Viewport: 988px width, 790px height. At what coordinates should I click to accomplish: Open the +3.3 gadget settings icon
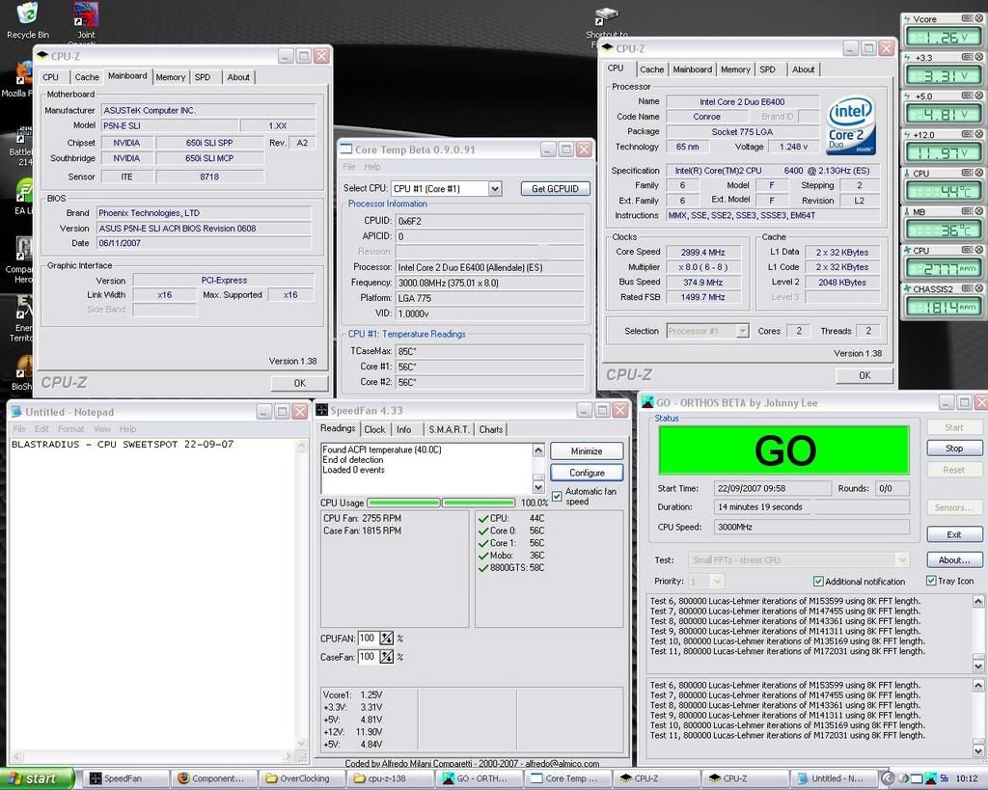pos(967,57)
